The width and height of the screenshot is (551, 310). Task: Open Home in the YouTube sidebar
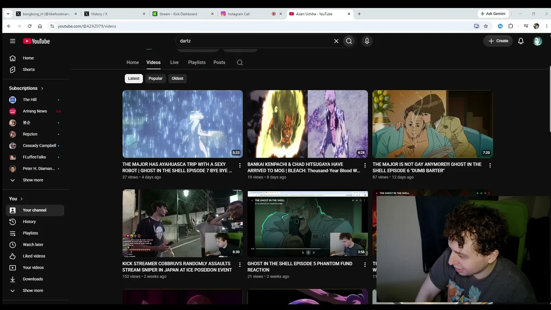[x=35, y=58]
